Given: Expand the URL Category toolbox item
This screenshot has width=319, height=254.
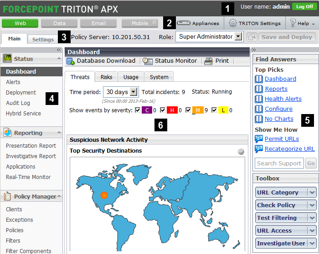Looking at the screenshot, I should [x=312, y=192].
